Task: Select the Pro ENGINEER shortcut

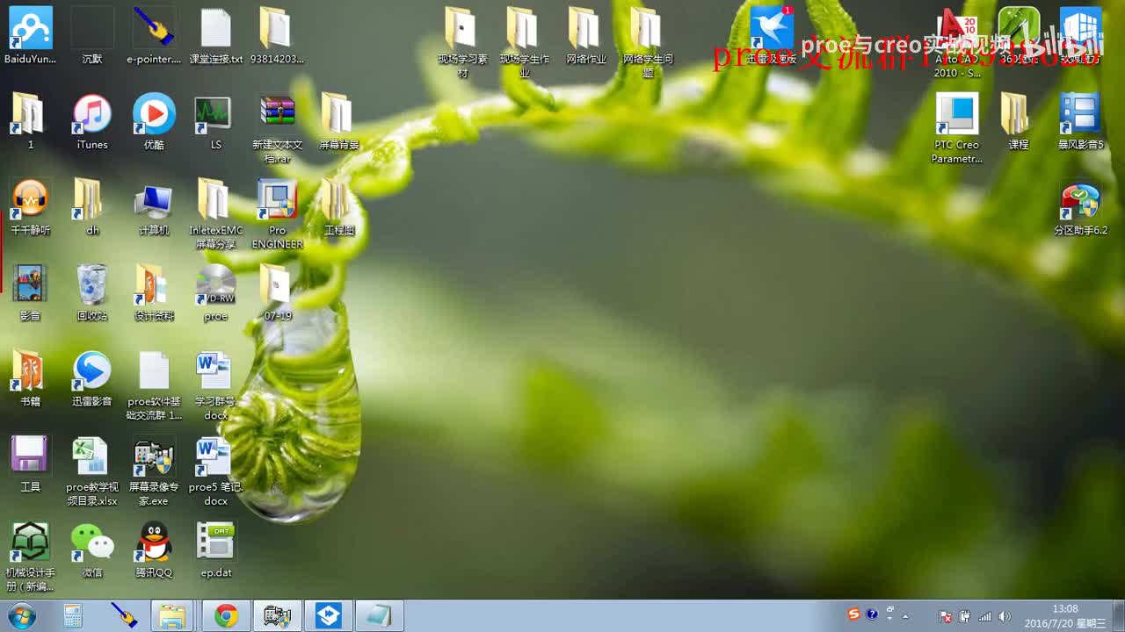Action: point(277,214)
